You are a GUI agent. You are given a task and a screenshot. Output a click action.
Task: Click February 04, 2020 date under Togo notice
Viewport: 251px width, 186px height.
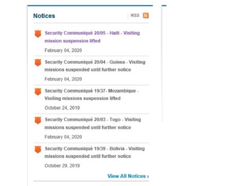63,137
